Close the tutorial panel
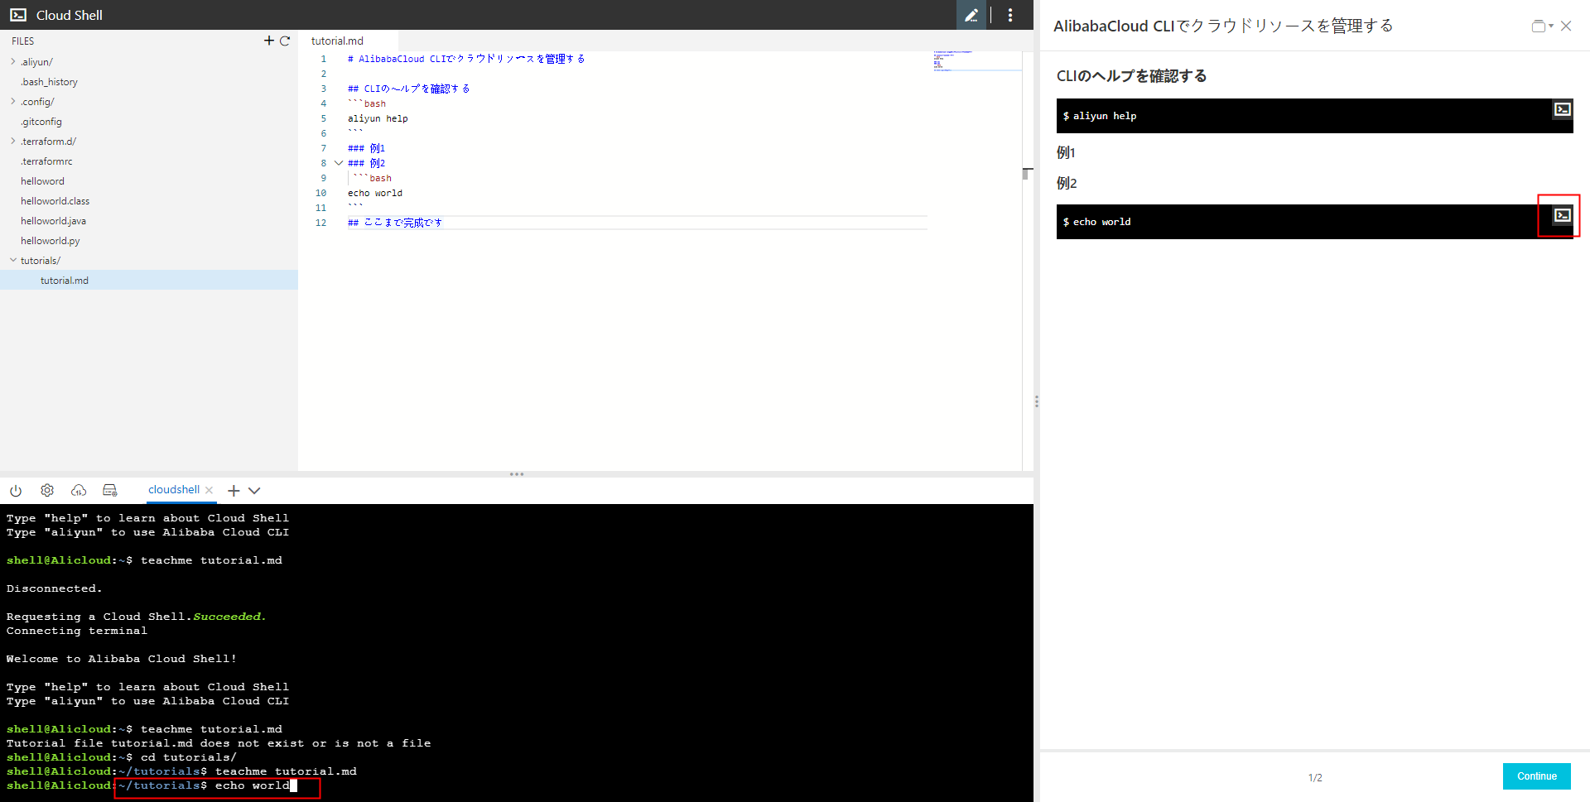This screenshot has height=802, width=1590. coord(1566,26)
